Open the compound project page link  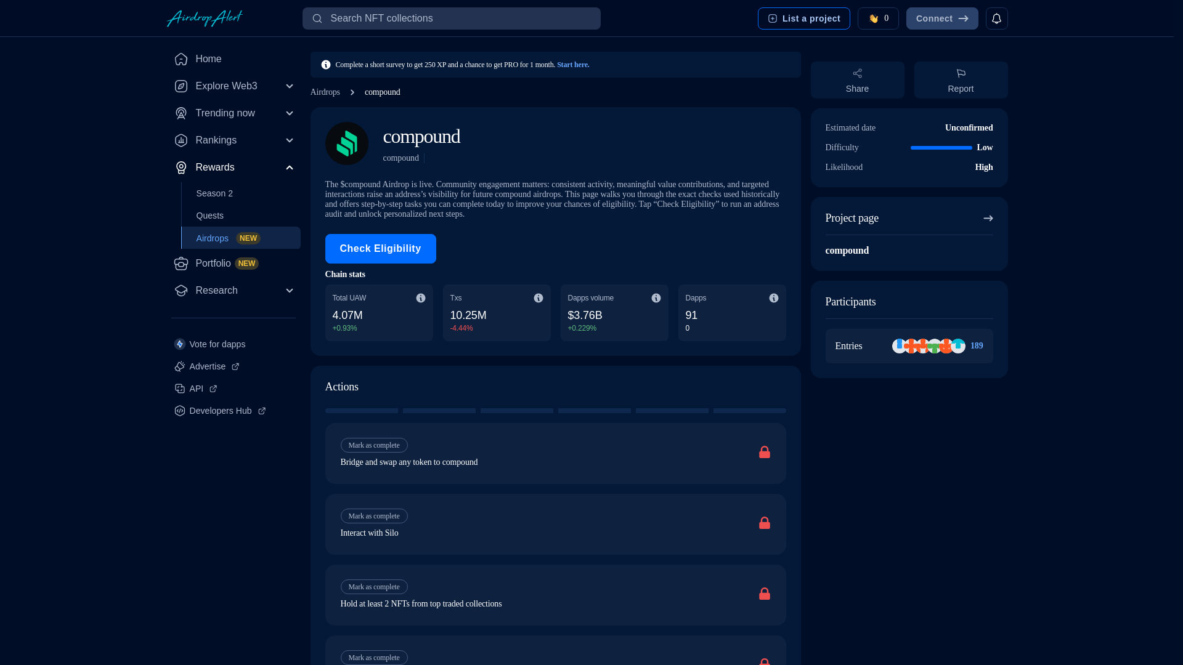(x=847, y=251)
